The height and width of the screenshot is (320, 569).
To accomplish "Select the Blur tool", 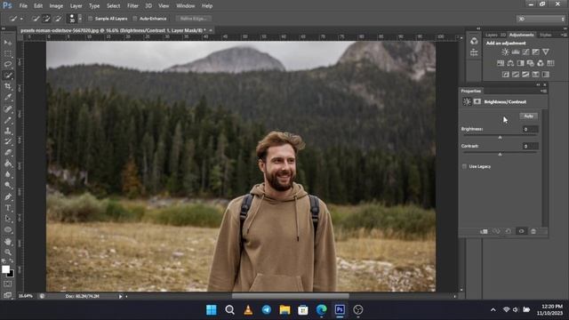I will 8,174.
